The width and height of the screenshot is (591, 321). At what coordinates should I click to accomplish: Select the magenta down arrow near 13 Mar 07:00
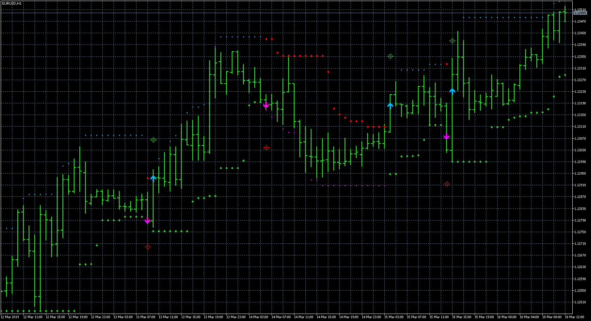click(148, 221)
